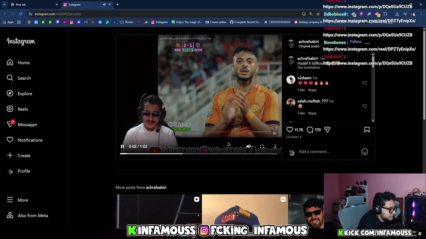Open video more options (three dots)
This screenshot has width=426, height=239.
275,146
